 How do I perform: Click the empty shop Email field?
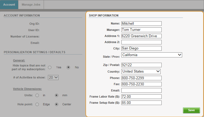pos(142,90)
